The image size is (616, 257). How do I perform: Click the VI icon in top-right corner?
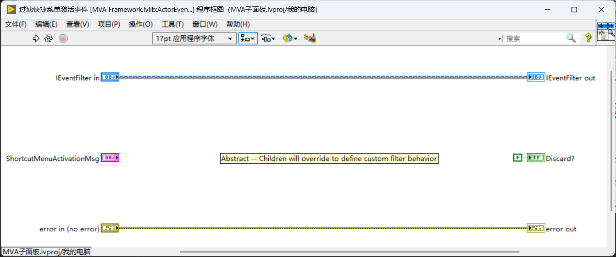[x=606, y=32]
